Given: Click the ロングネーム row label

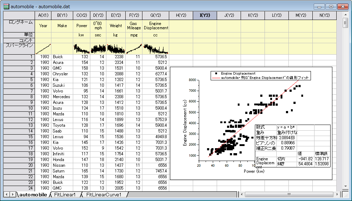Looking at the screenshot, I should [x=19, y=26].
